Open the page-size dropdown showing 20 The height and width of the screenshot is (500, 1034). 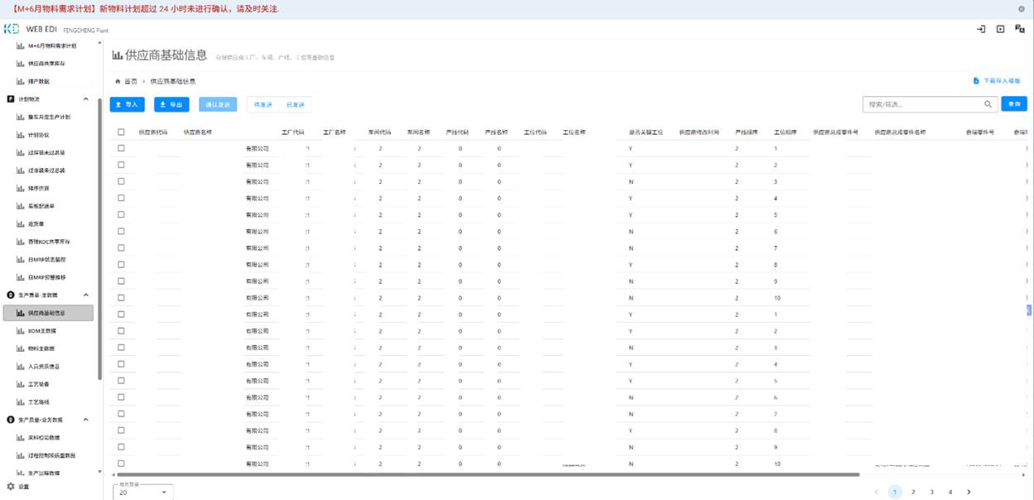tap(143, 492)
